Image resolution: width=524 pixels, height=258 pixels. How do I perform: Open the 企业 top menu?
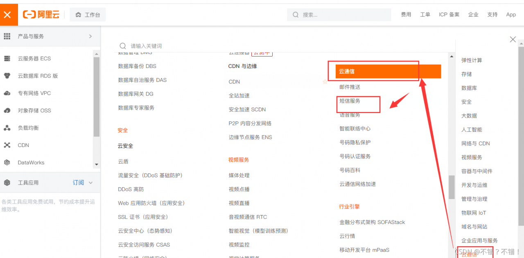click(473, 15)
